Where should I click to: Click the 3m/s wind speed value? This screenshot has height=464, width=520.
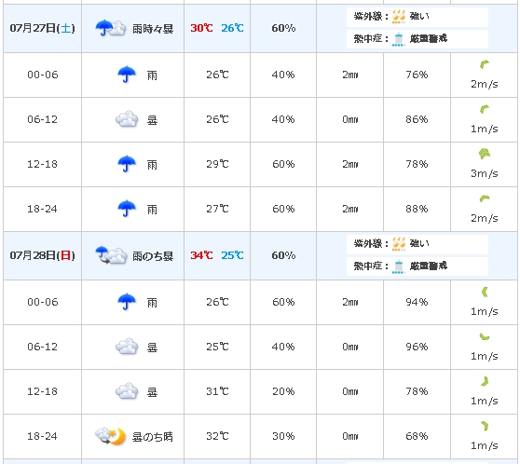click(x=485, y=173)
